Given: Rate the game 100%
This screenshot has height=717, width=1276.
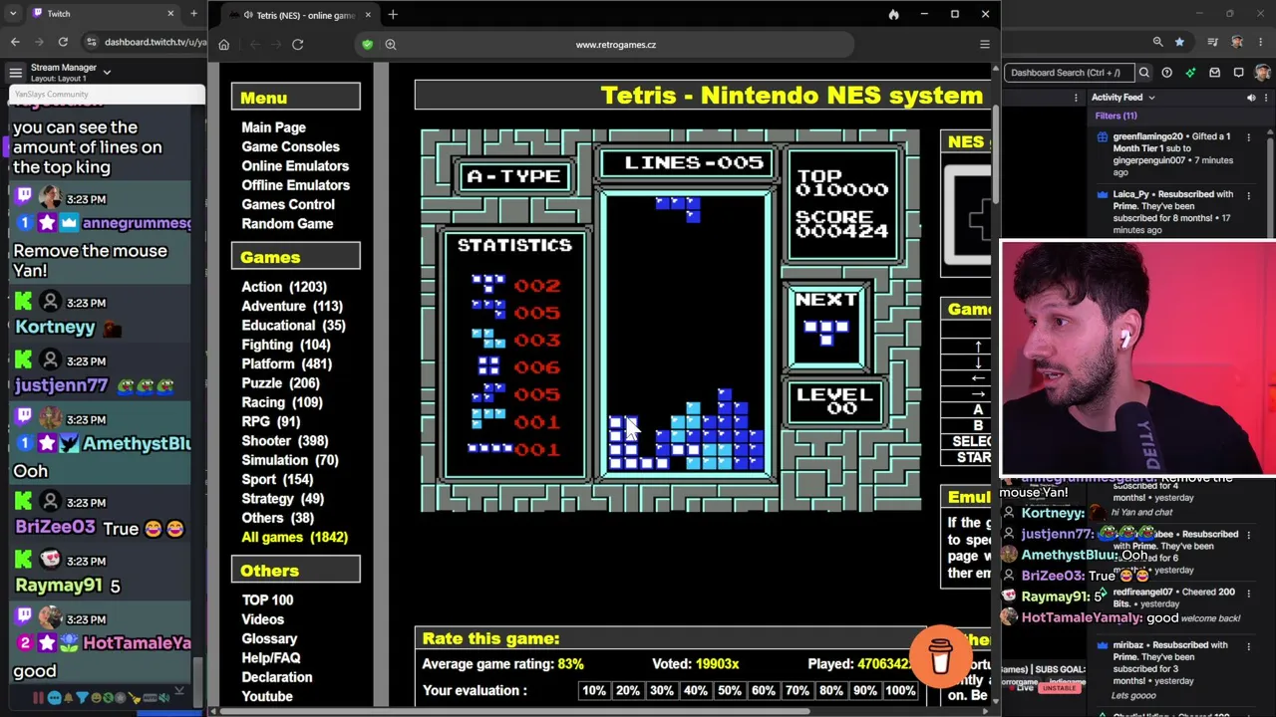Looking at the screenshot, I should click(x=900, y=691).
